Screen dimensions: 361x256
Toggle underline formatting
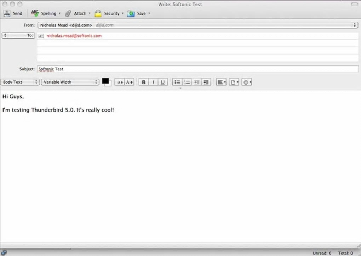click(163, 82)
